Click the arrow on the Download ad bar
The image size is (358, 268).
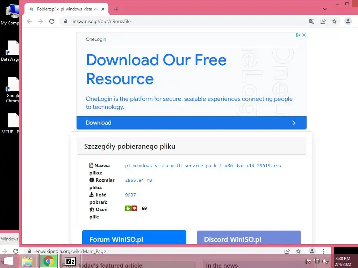click(294, 123)
